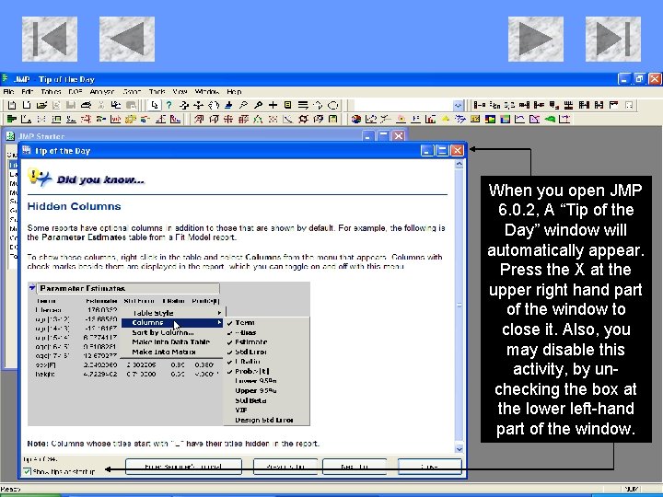Viewport: 663px width, 497px height.
Task: Open the Window menu
Action: tap(207, 91)
